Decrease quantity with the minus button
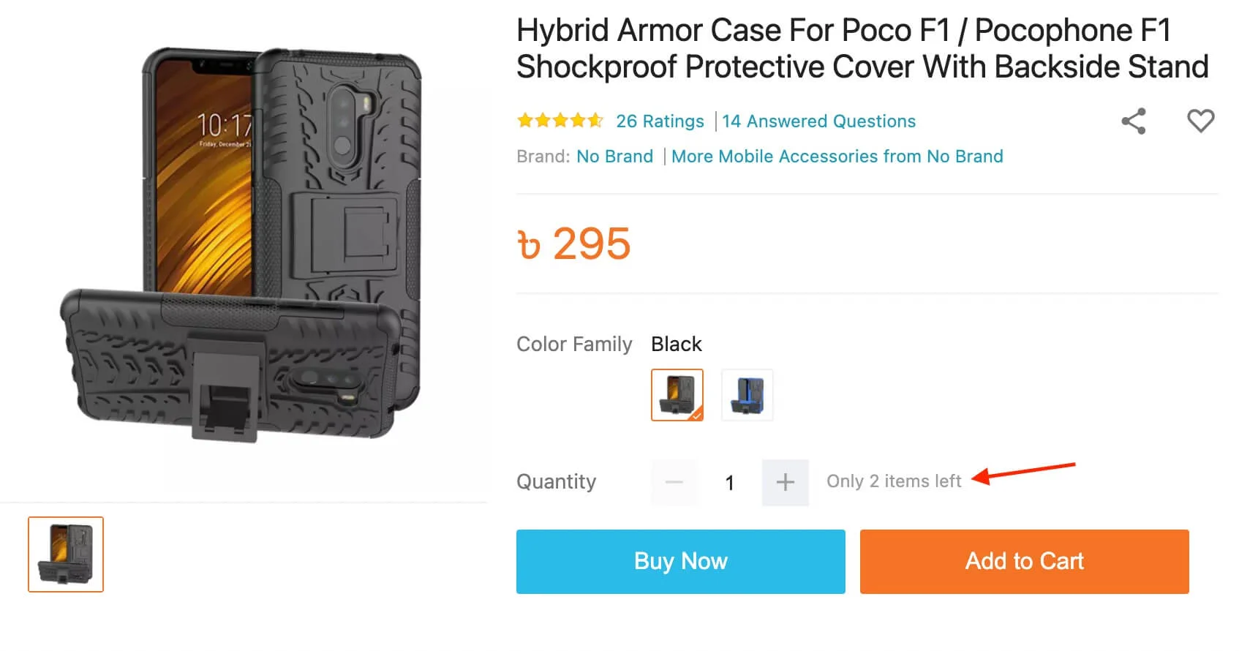This screenshot has height=651, width=1239. pos(674,482)
